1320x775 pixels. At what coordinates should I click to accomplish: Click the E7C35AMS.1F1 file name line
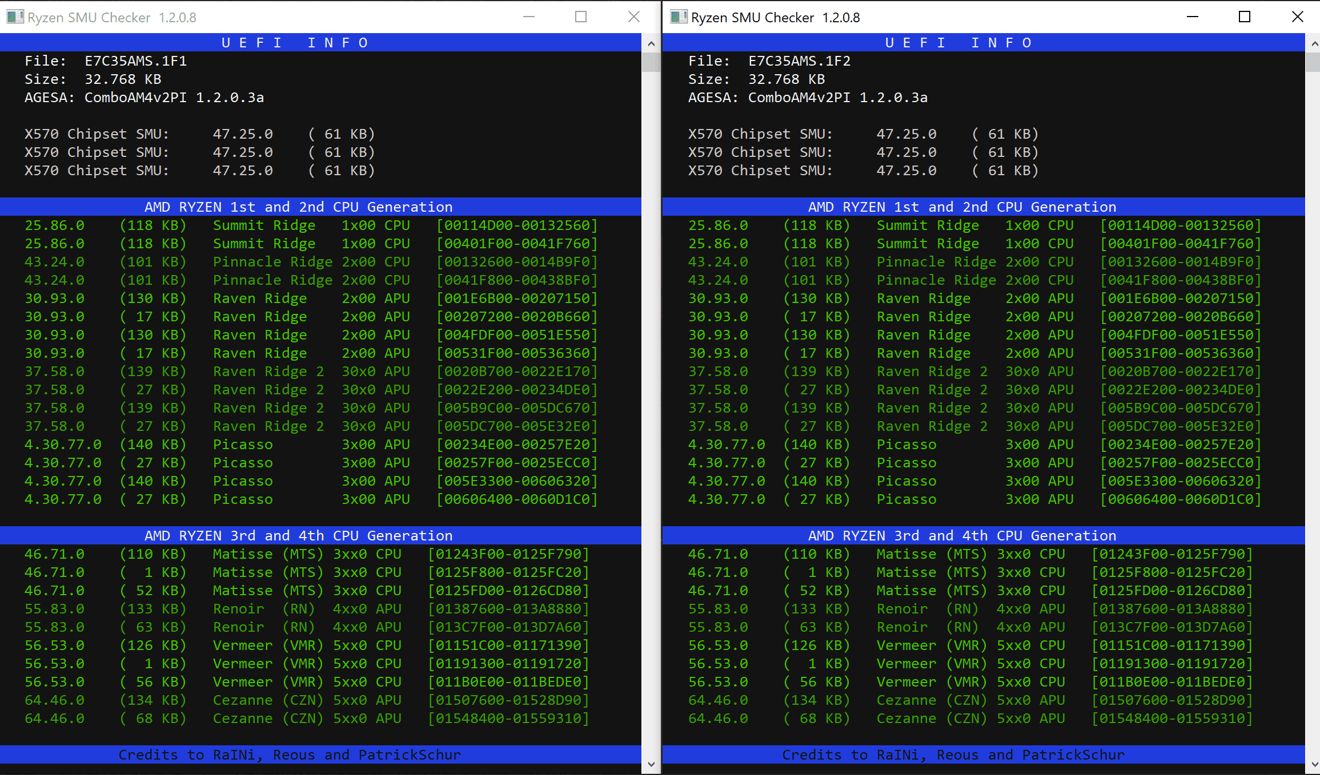(135, 61)
